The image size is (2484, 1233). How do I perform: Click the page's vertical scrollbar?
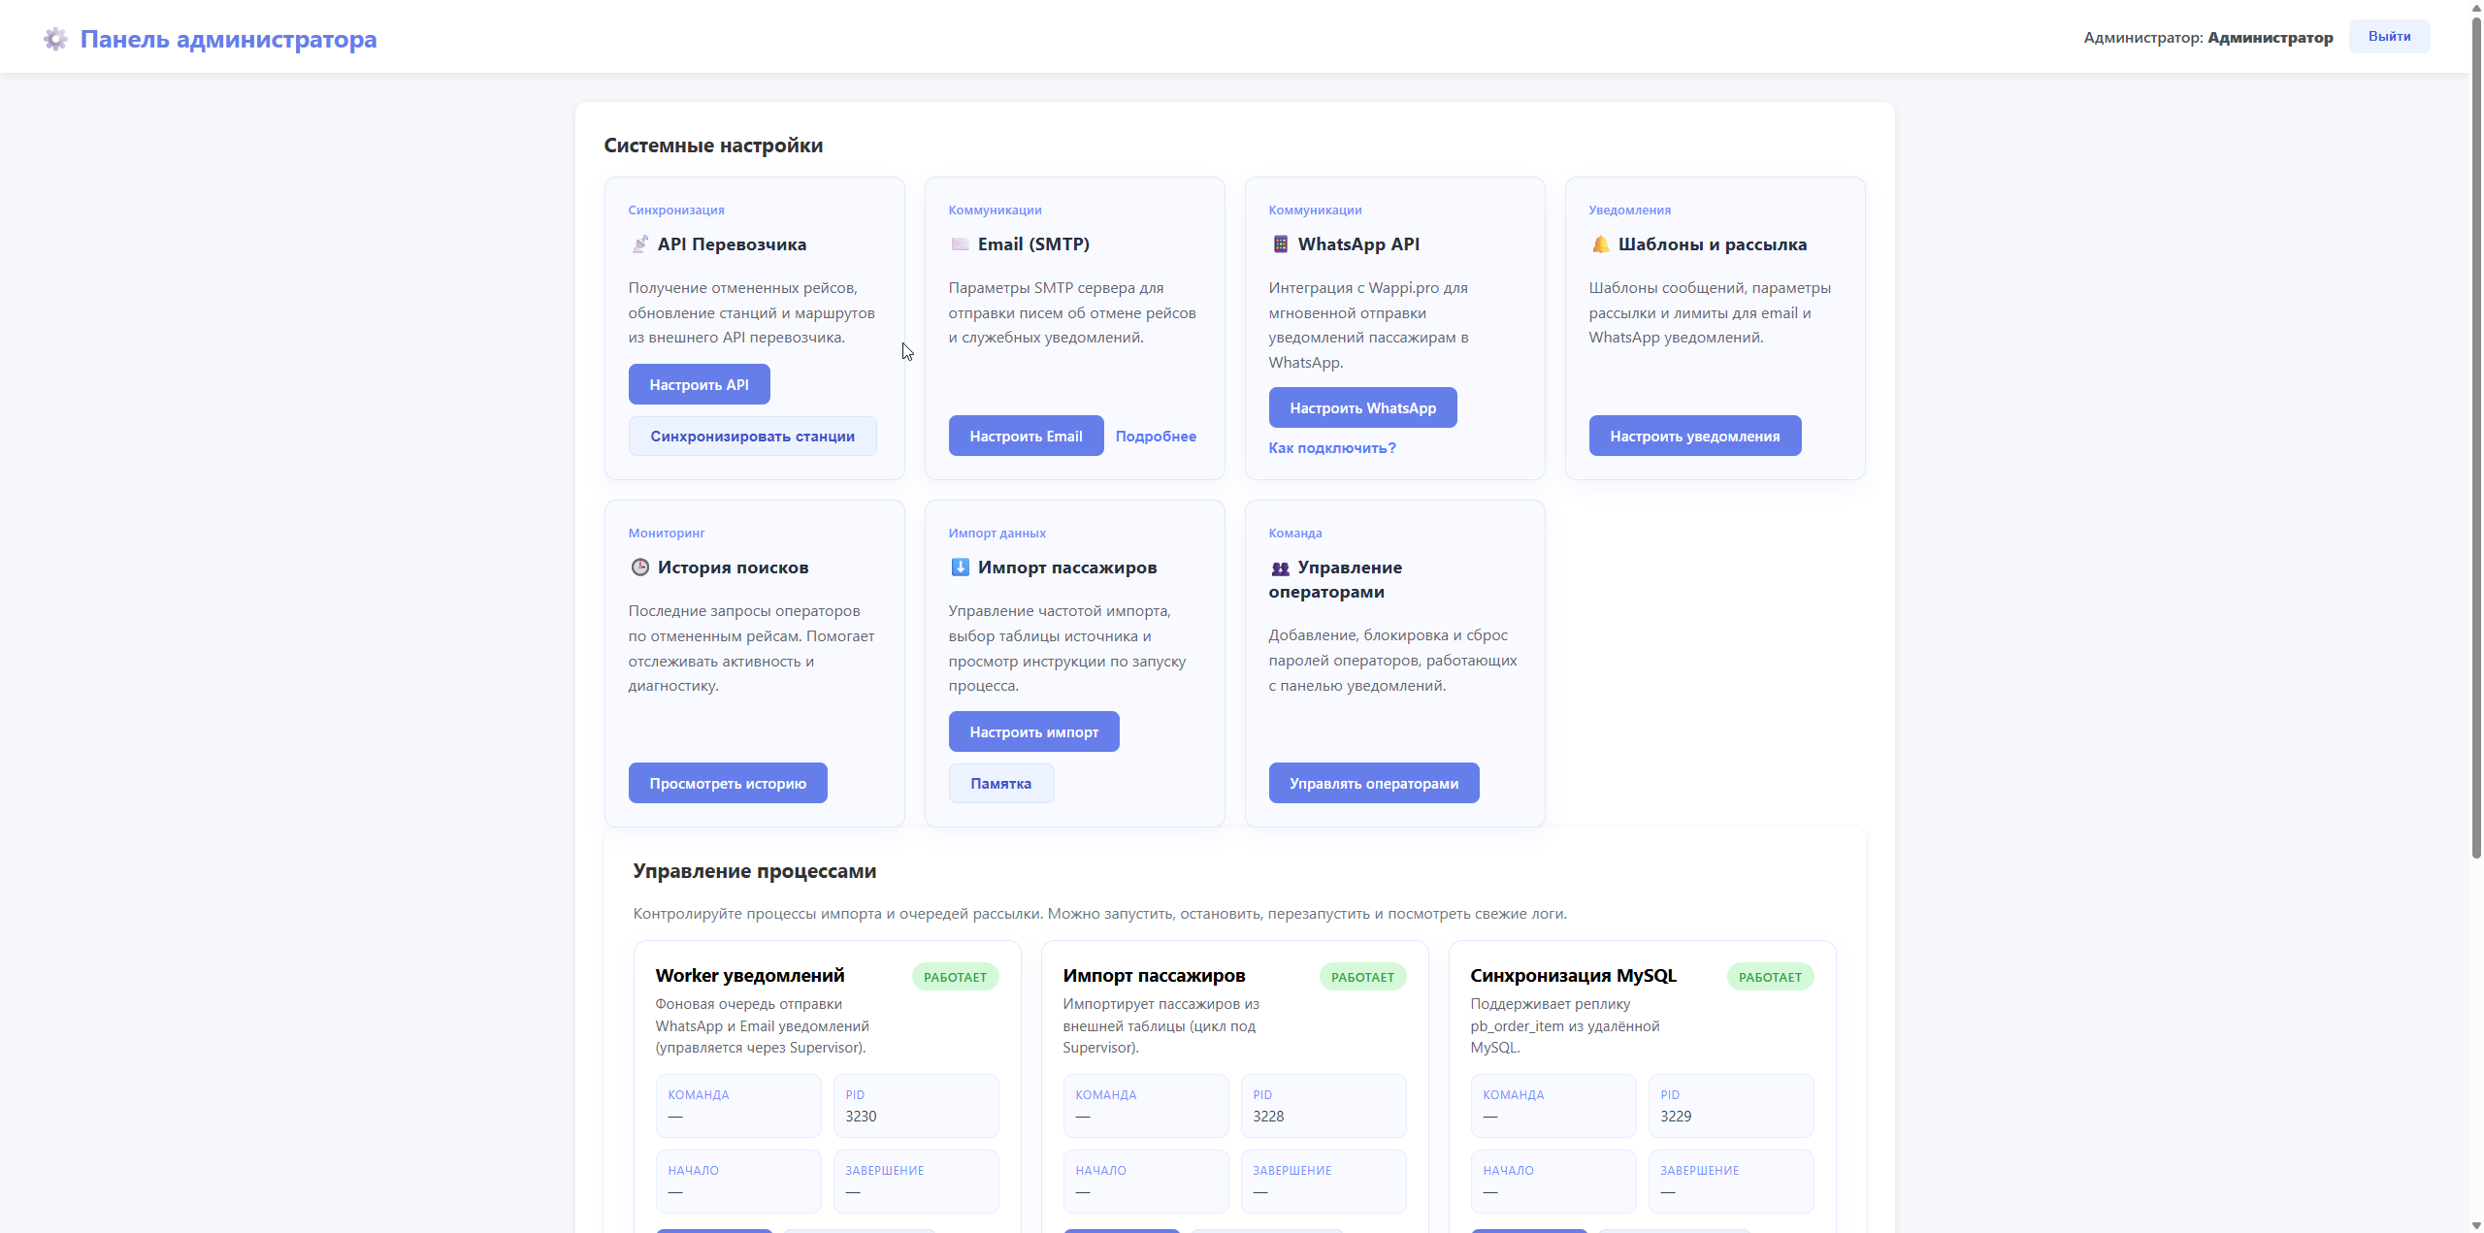2475,437
